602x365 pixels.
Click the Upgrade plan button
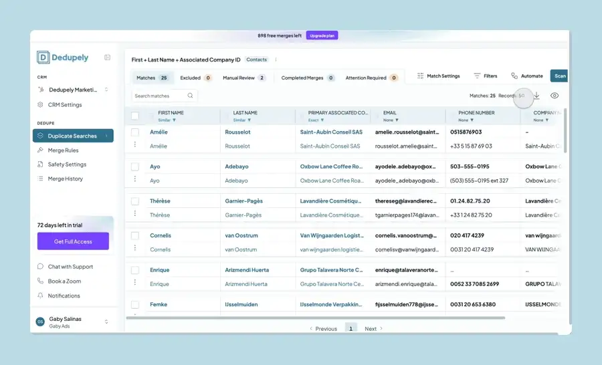click(322, 35)
